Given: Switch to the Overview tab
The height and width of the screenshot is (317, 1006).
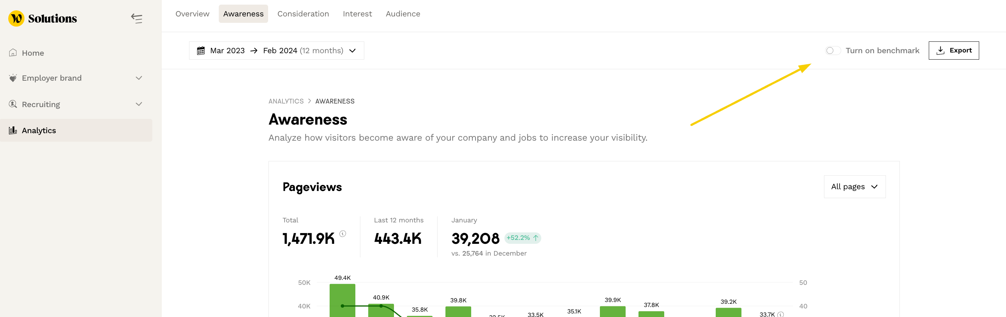Looking at the screenshot, I should pos(192,14).
